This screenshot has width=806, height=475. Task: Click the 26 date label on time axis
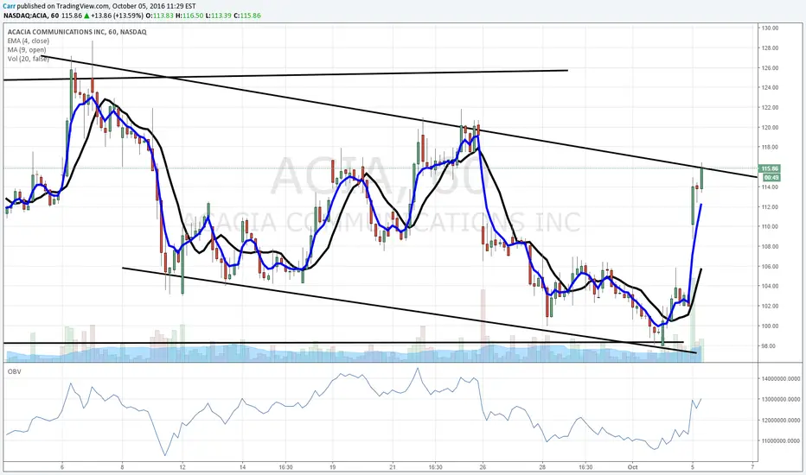[x=483, y=467]
